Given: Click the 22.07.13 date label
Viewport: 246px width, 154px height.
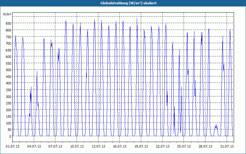Looking at the screenshot, I should click(163, 147).
